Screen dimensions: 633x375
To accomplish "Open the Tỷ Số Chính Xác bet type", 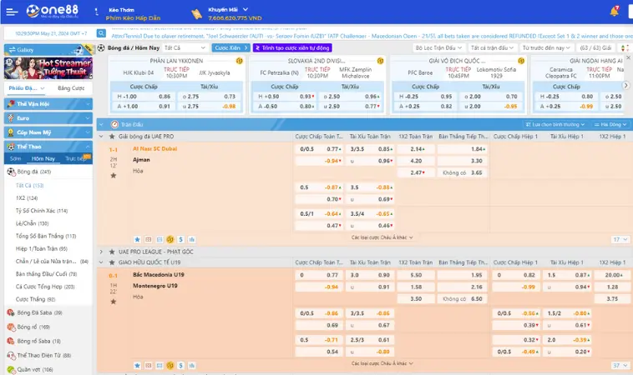I will [42, 211].
